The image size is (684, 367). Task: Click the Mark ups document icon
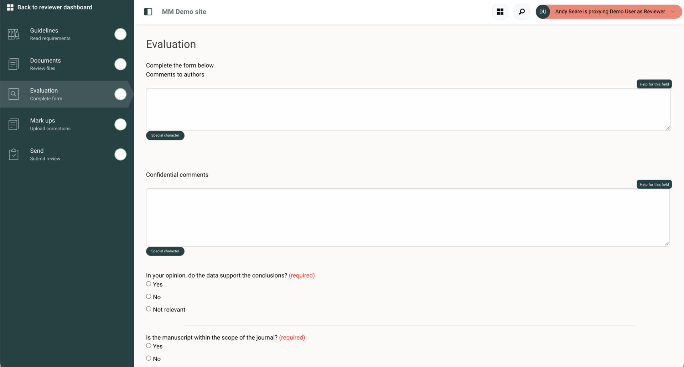tap(14, 124)
